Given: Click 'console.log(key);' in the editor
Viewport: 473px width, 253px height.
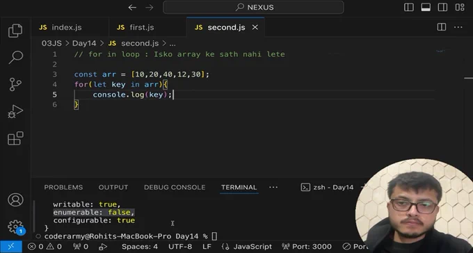Looking at the screenshot, I should (132, 95).
